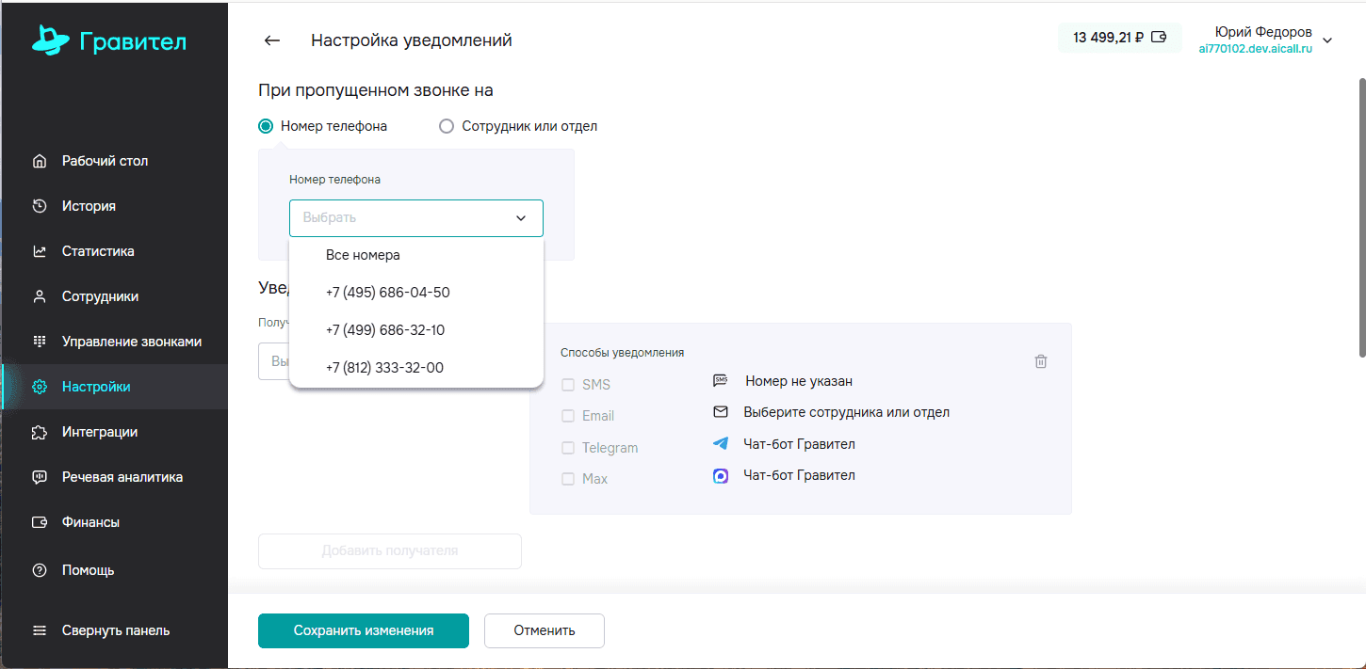The height and width of the screenshot is (669, 1366).
Task: Click the SMS bubble icon near Номер не указан
Action: pos(721,381)
